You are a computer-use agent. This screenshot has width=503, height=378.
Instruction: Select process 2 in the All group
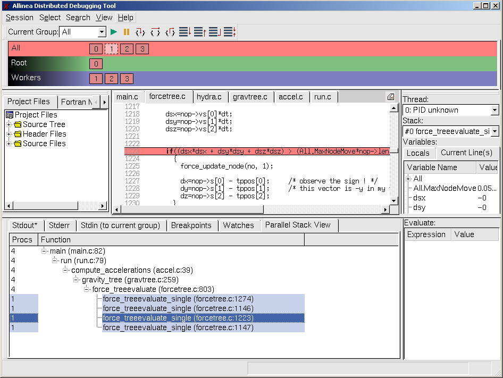(127, 49)
